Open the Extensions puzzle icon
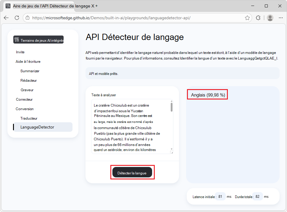The image size is (287, 212). (x=258, y=18)
